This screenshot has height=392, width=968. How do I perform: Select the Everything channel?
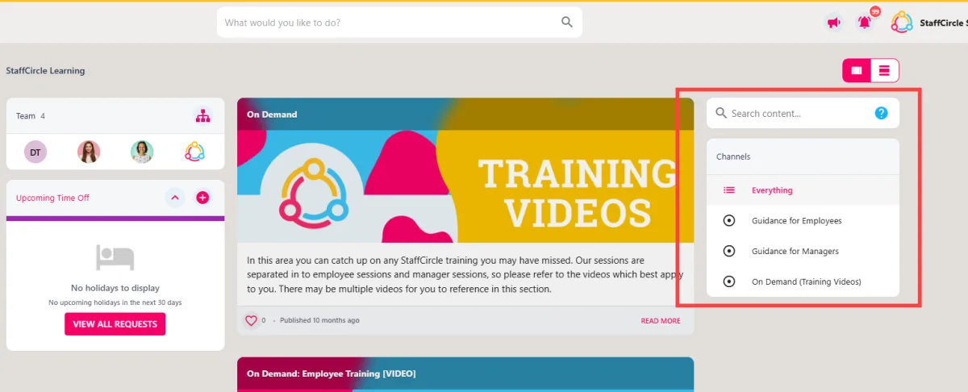click(x=803, y=190)
